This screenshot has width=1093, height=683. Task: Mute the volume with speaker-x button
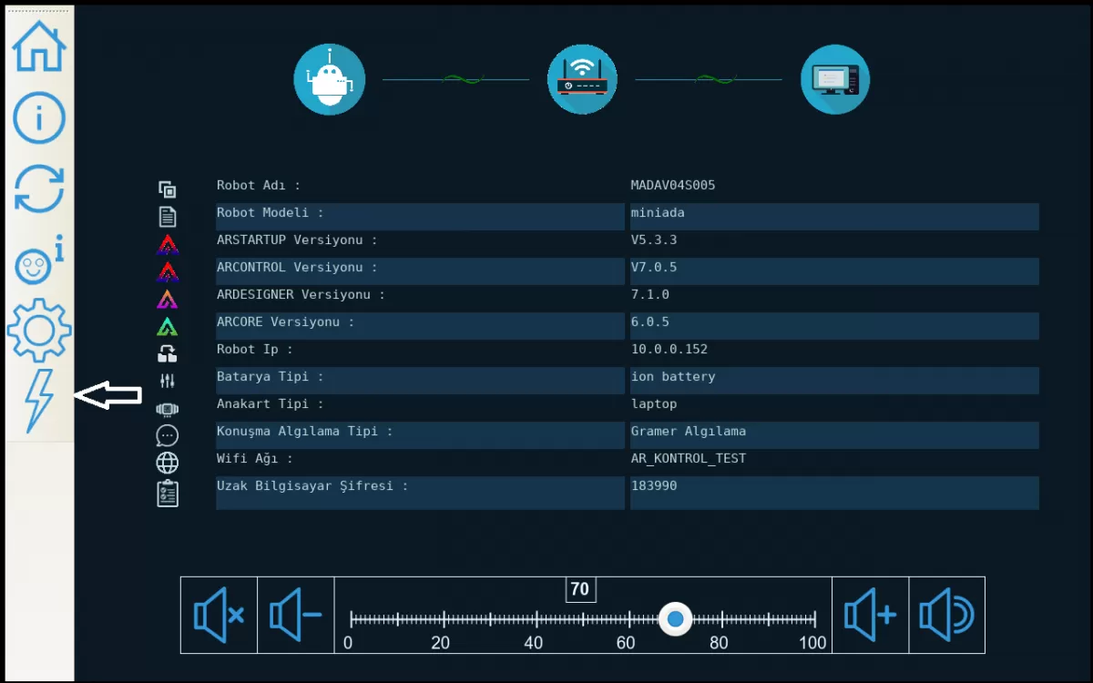point(219,616)
